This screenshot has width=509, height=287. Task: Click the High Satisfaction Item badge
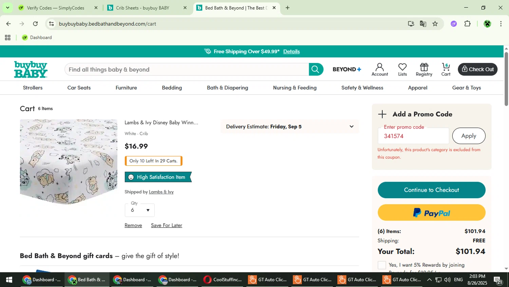click(x=158, y=177)
